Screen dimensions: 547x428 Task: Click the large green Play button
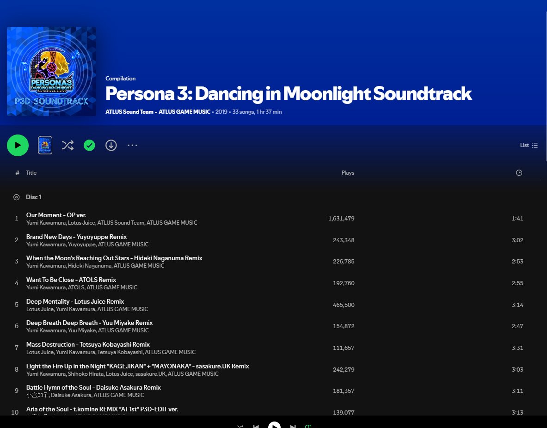(18, 145)
